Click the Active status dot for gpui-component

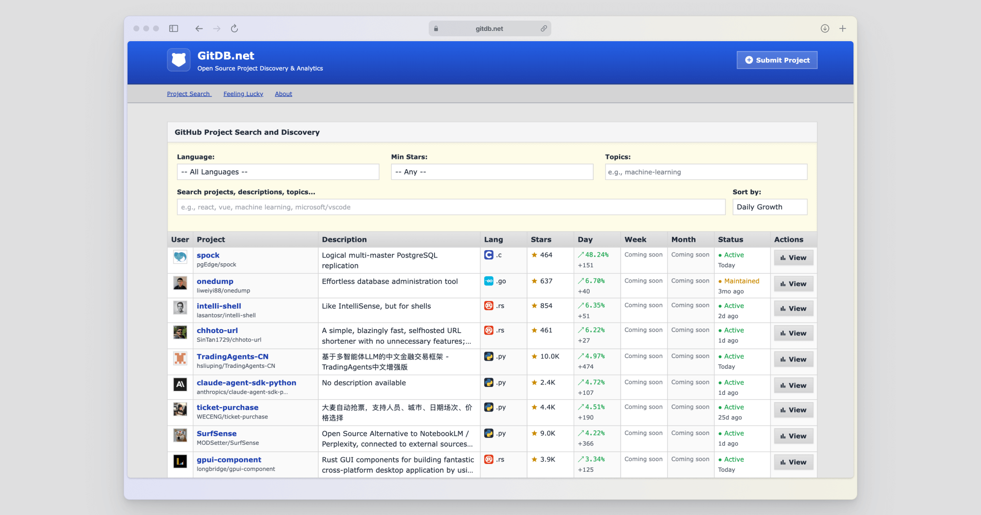pyautogui.click(x=720, y=460)
